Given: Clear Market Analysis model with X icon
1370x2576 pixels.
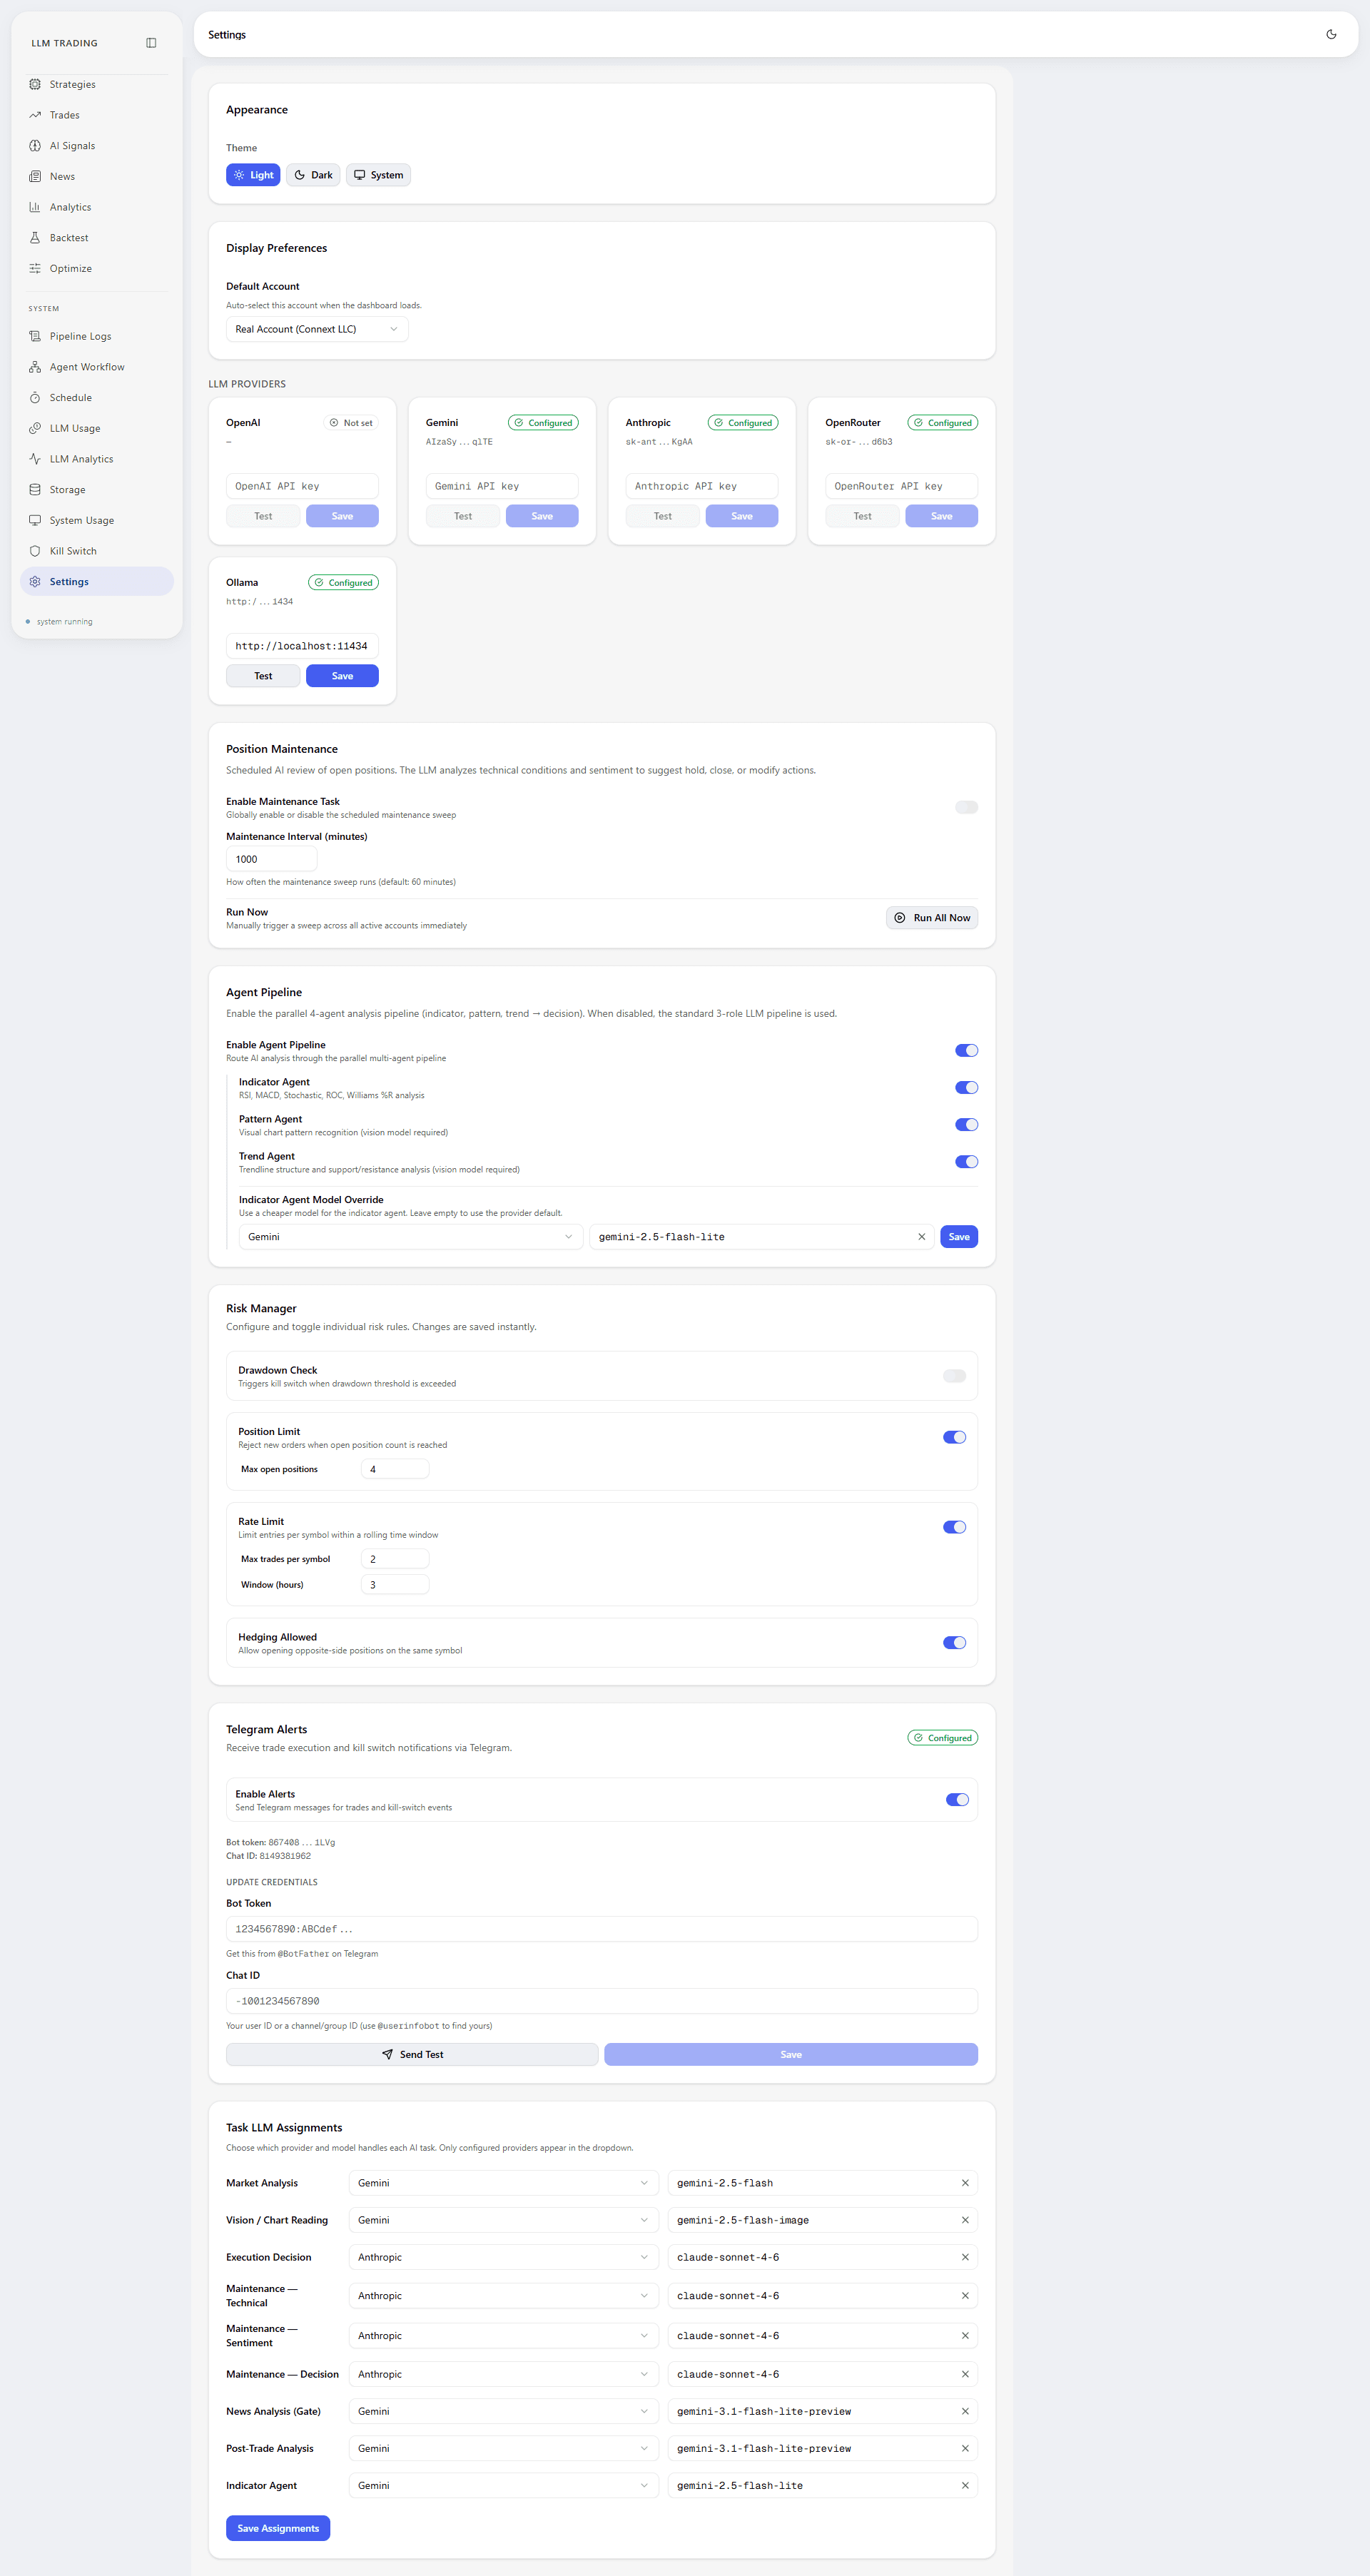Looking at the screenshot, I should point(965,2183).
